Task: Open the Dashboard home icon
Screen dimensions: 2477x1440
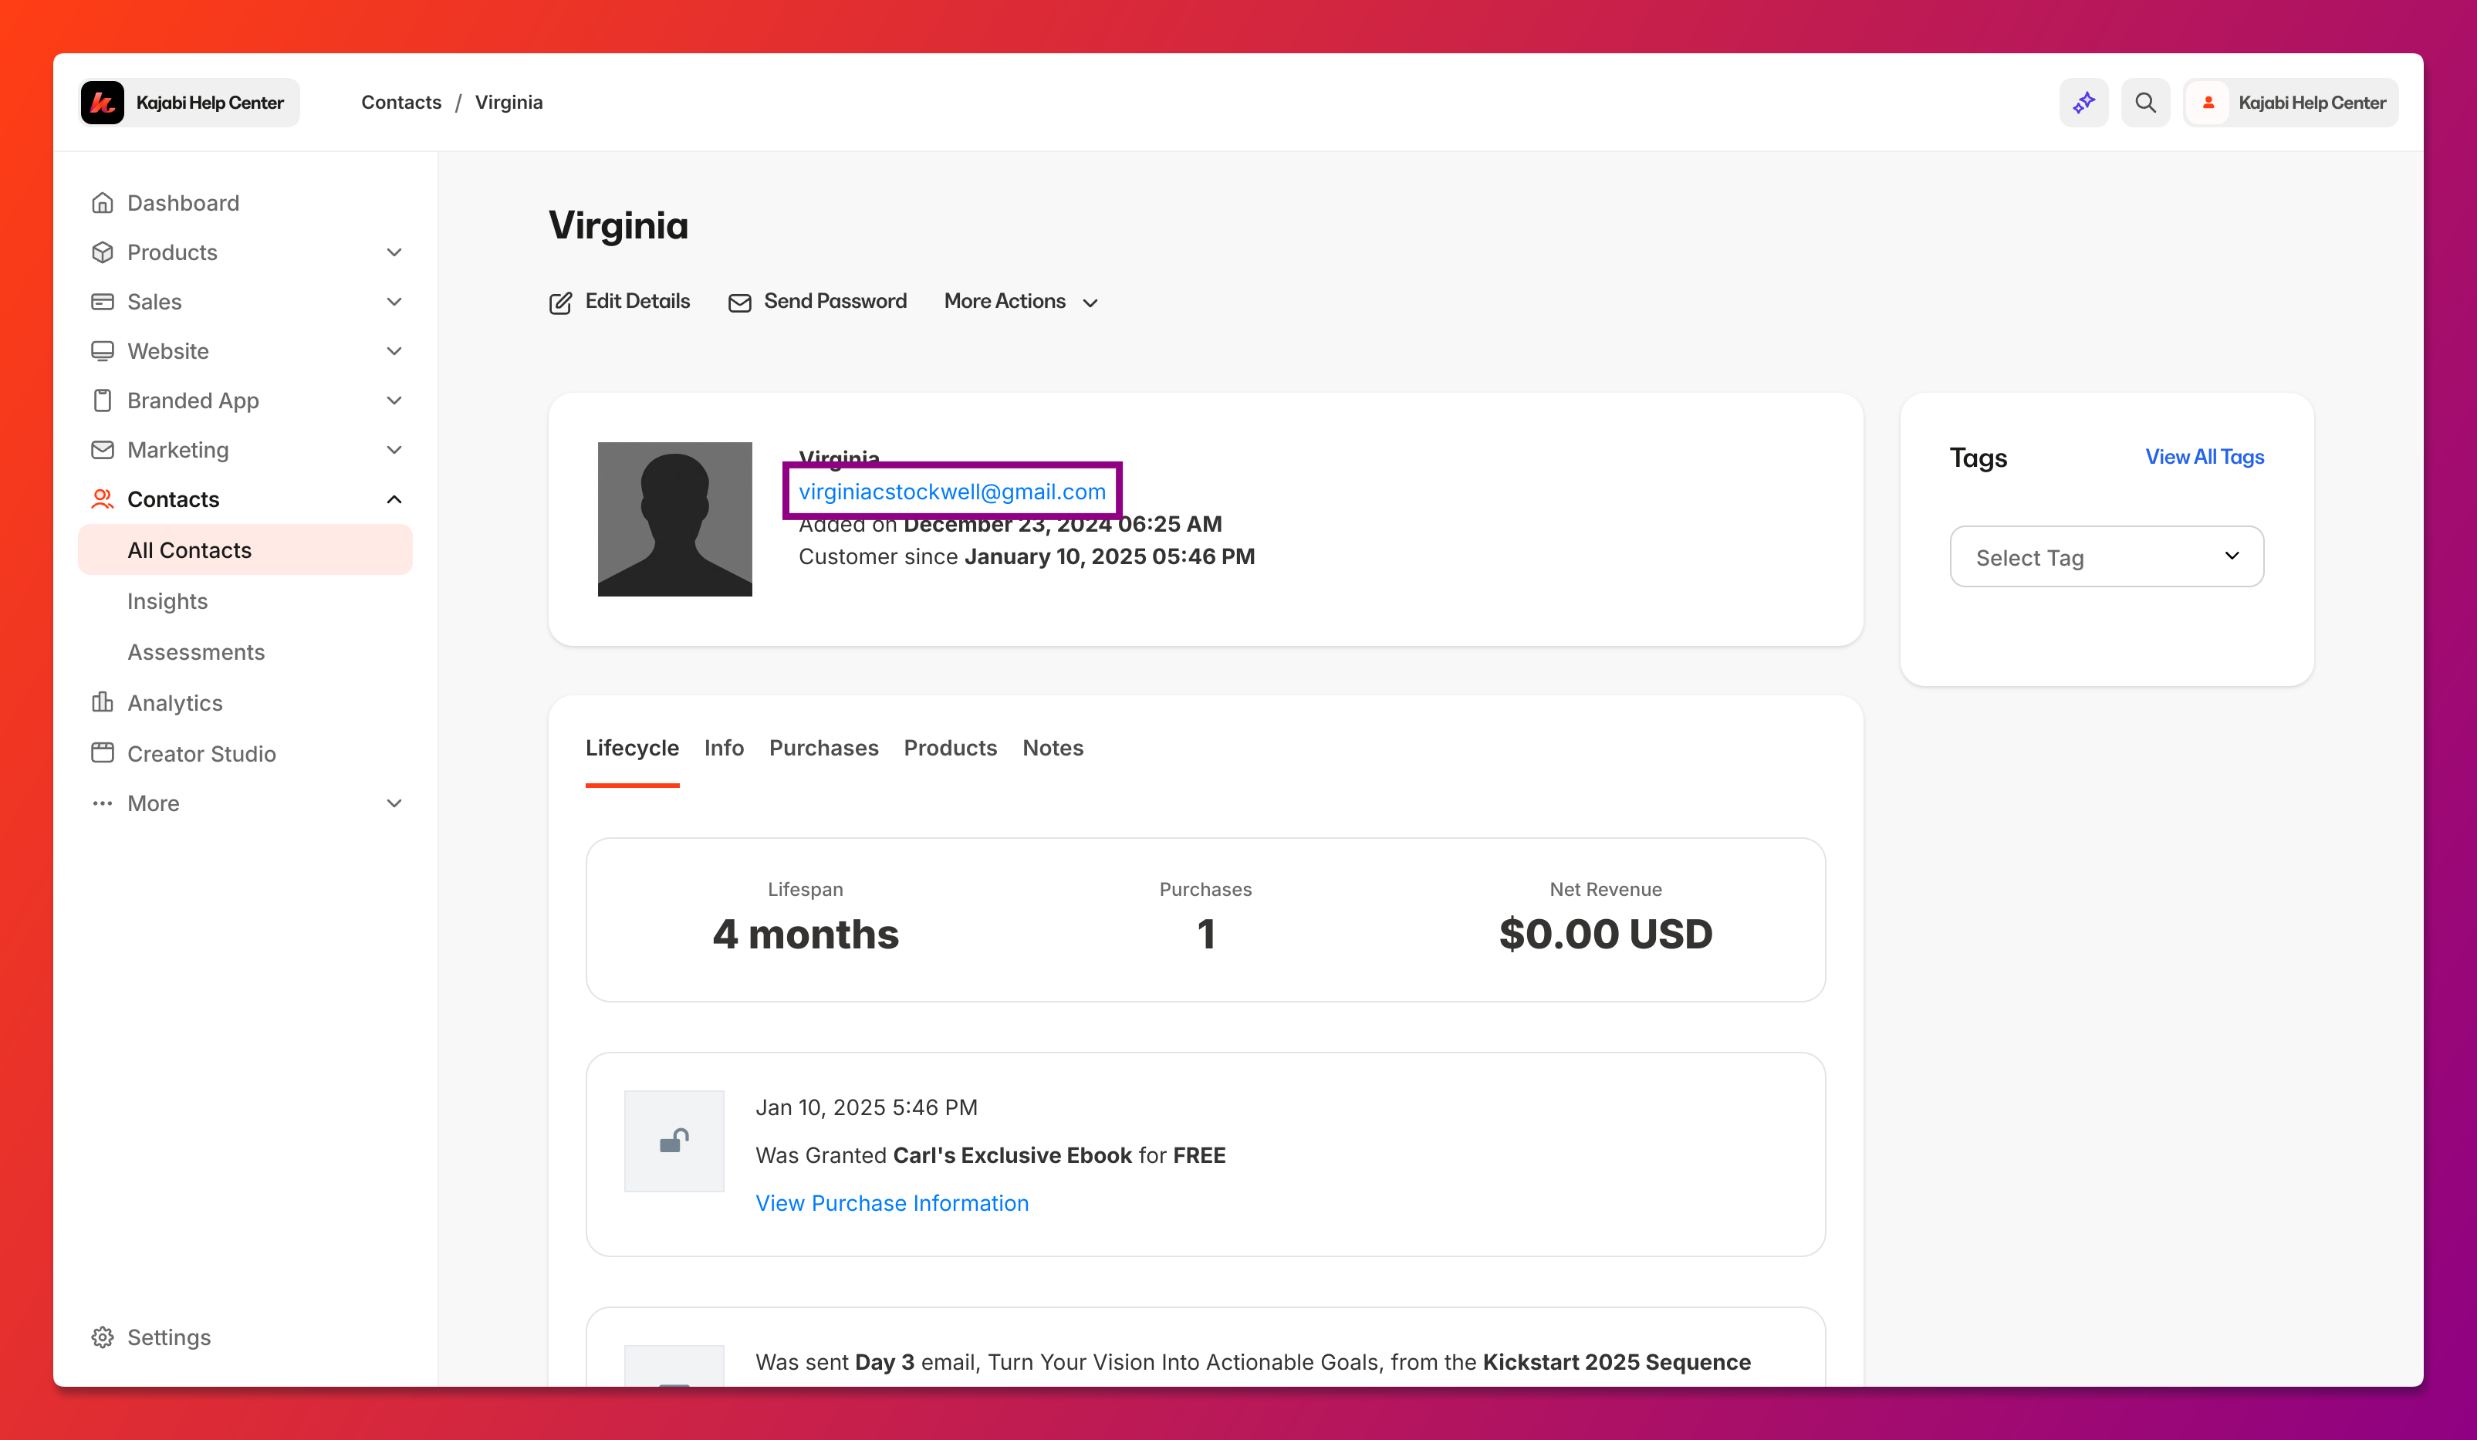Action: [x=102, y=202]
